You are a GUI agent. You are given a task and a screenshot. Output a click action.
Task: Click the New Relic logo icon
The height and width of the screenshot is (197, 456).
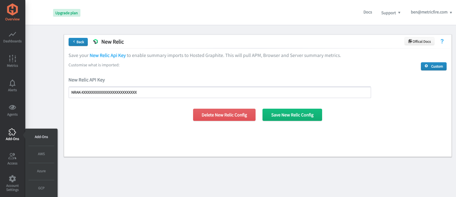(x=96, y=42)
